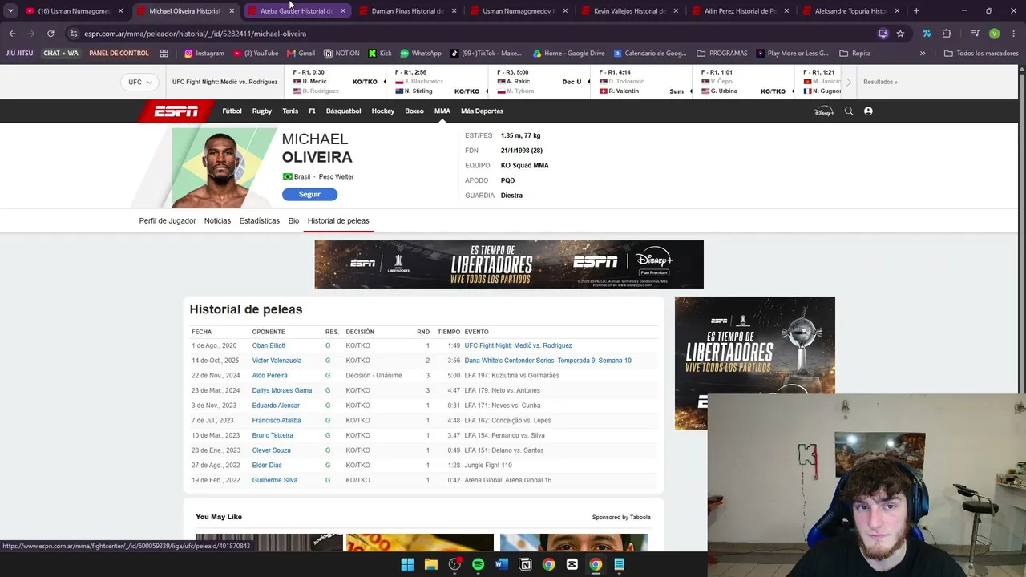1026x577 pixels.
Task: Open the Chrome extensions puzzle icon
Action: (x=947, y=34)
